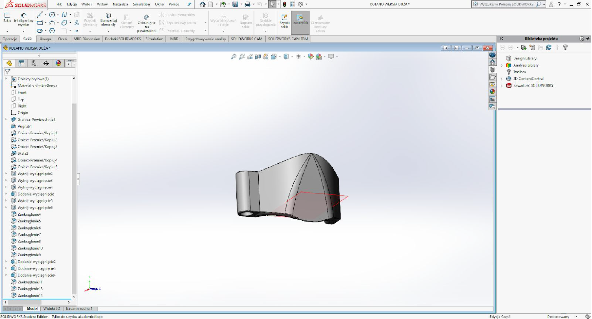
Task: Pin the menu bar with the pushpin icon
Action: coord(189,5)
